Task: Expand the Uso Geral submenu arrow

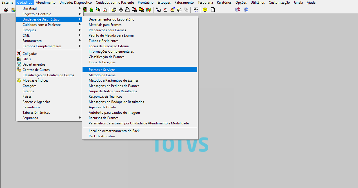Action: click(x=80, y=8)
